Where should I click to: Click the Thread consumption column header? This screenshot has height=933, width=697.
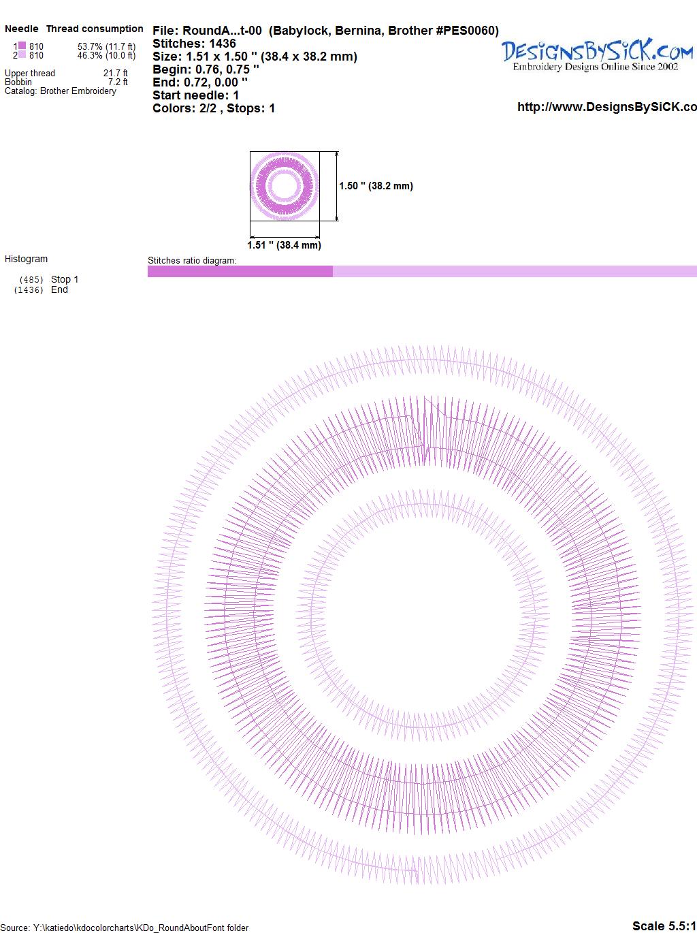coord(95,29)
